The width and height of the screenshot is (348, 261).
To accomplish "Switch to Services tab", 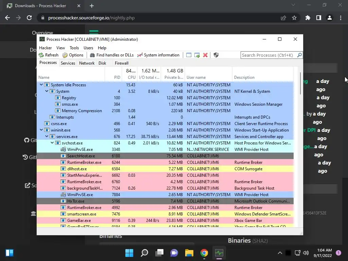I will coord(68,63).
